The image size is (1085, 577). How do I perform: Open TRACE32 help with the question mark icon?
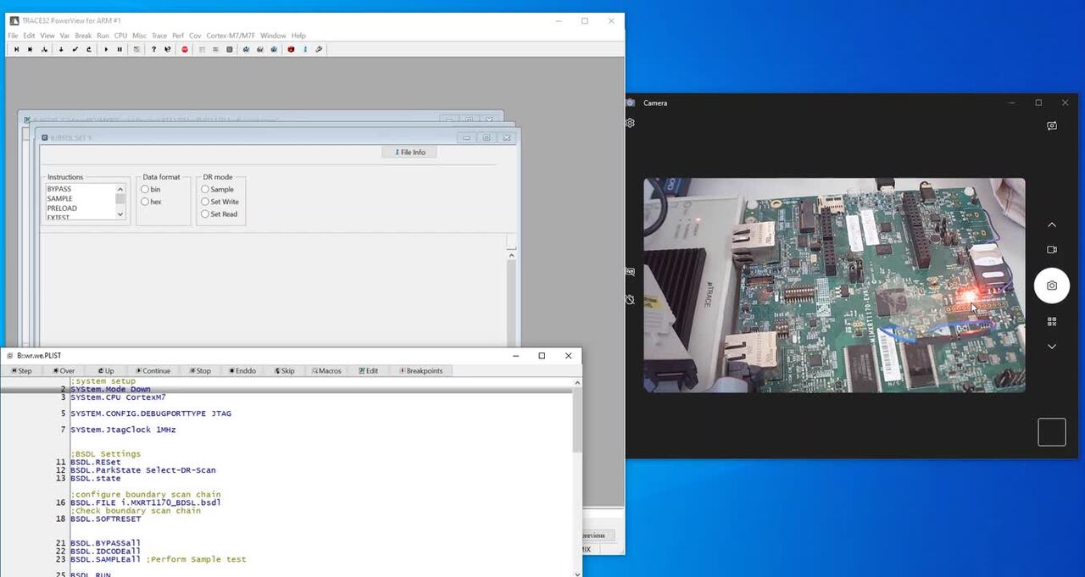coord(153,49)
